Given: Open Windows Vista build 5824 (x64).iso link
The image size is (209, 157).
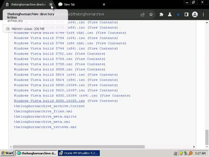Looking at the screenshot, I should 49,75.
